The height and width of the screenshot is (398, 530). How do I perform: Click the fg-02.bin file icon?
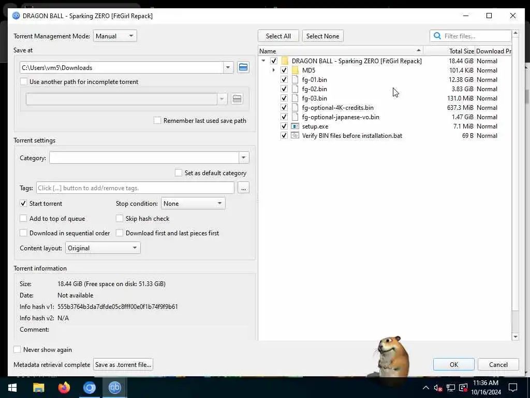[295, 89]
